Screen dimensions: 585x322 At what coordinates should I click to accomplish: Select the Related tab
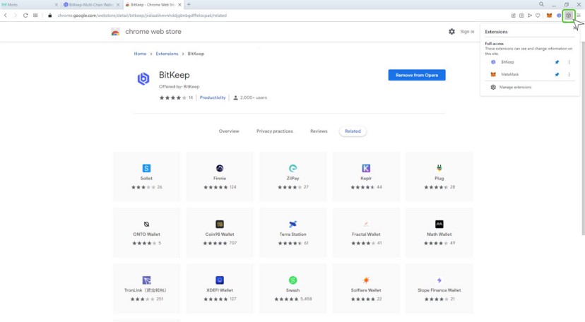pos(353,131)
